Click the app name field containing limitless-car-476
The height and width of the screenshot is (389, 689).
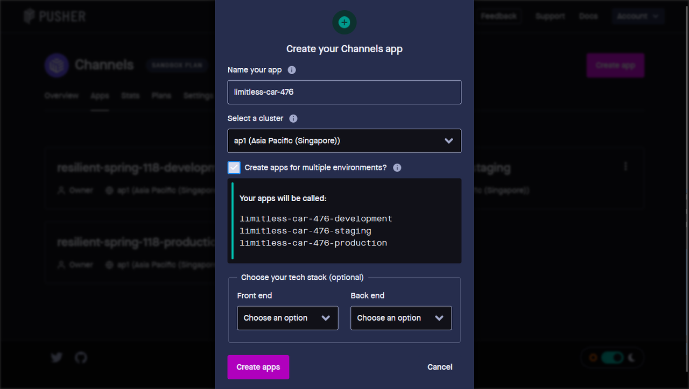point(344,92)
